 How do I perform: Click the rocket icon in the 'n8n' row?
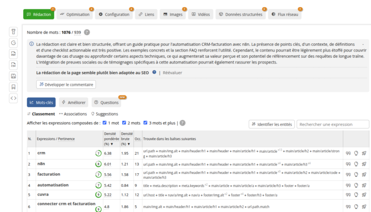(x=364, y=164)
